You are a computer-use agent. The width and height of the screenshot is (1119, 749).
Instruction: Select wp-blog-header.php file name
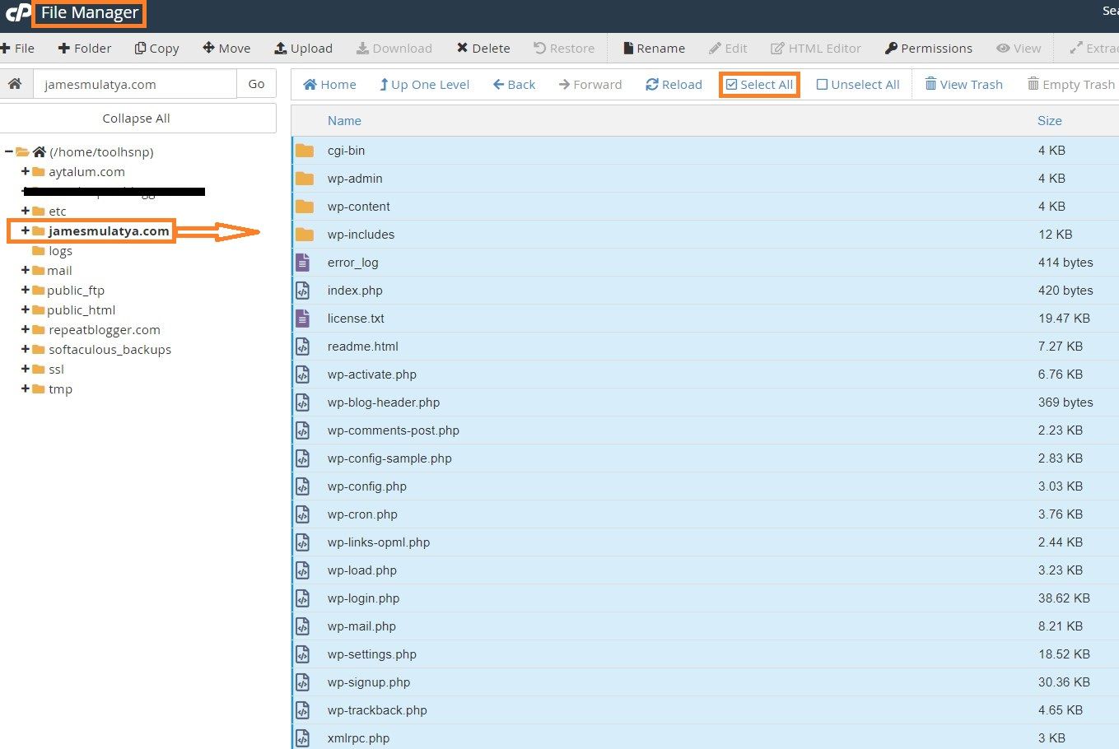[384, 402]
